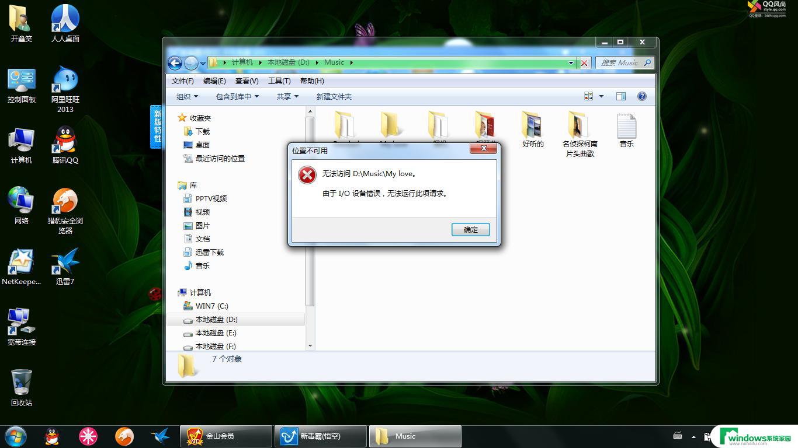Open the 阿里旺旺 2013 desktop shortcut

tap(65, 89)
